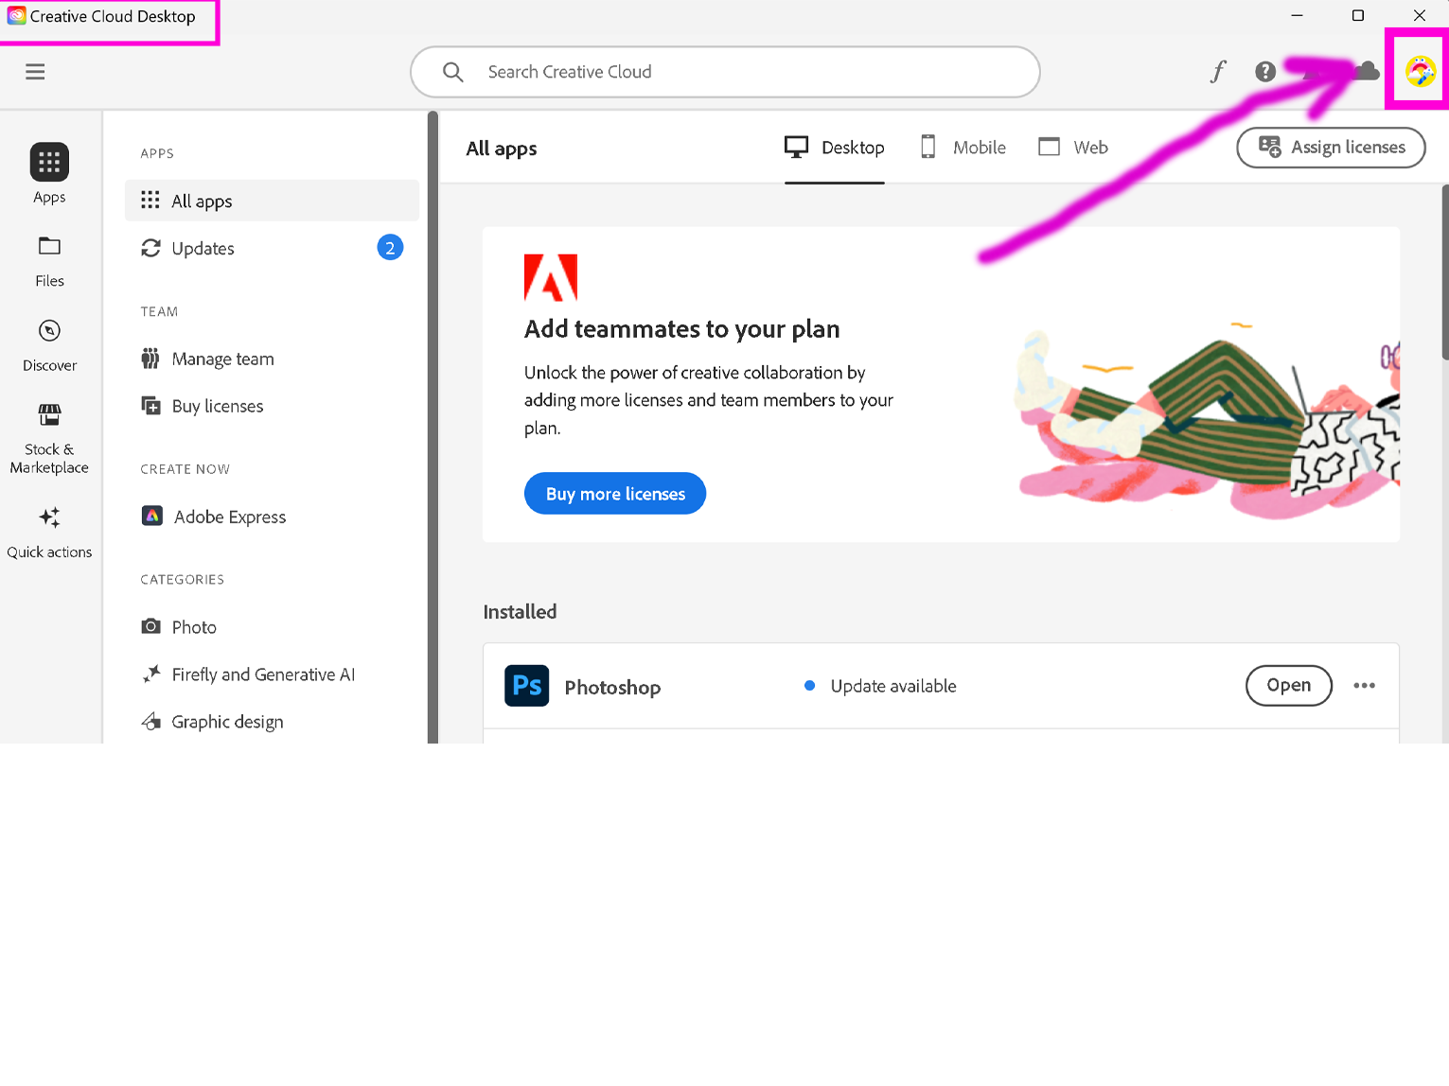Switch to the Web tab
The height and width of the screenshot is (1086, 1449).
point(1072,148)
